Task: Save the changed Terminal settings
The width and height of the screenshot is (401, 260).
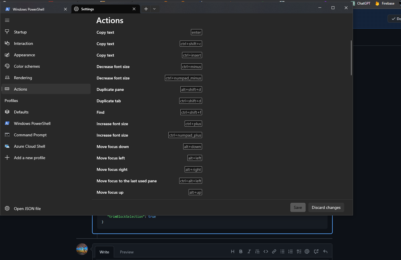Action: pos(298,207)
